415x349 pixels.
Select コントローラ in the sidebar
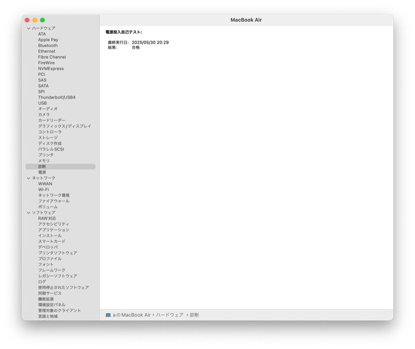[x=50, y=132]
